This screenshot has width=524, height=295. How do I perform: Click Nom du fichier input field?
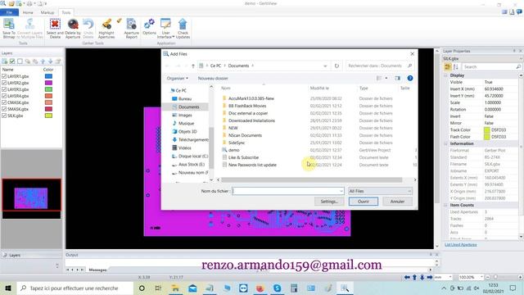288,191
